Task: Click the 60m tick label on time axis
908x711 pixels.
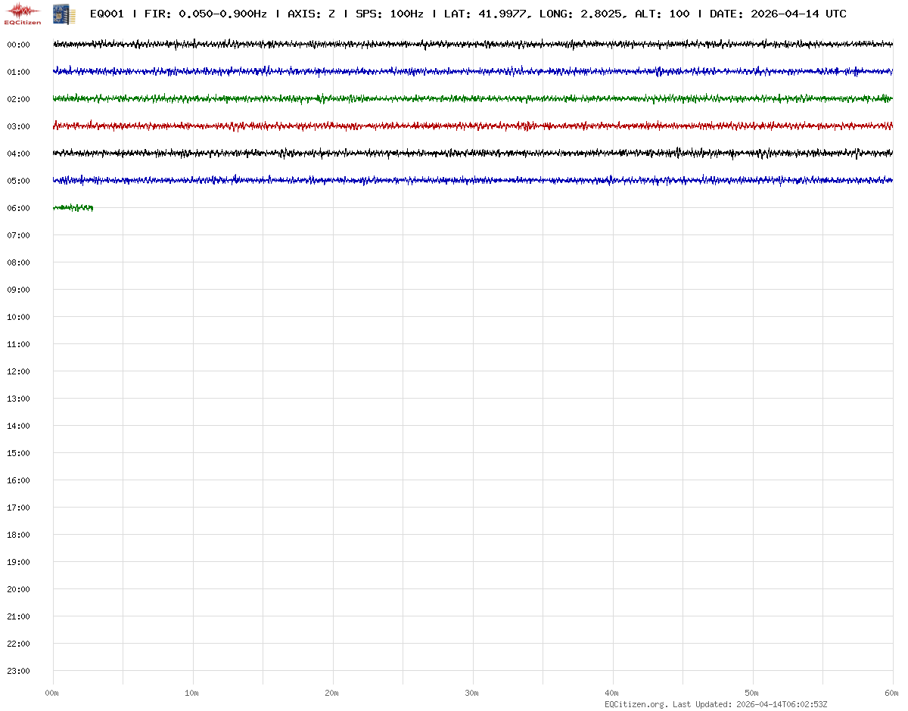Action: point(891,693)
